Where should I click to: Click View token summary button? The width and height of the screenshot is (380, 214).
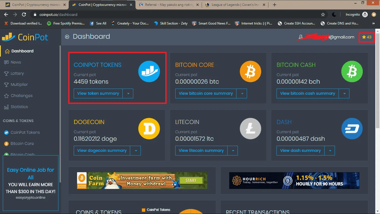pos(98,93)
